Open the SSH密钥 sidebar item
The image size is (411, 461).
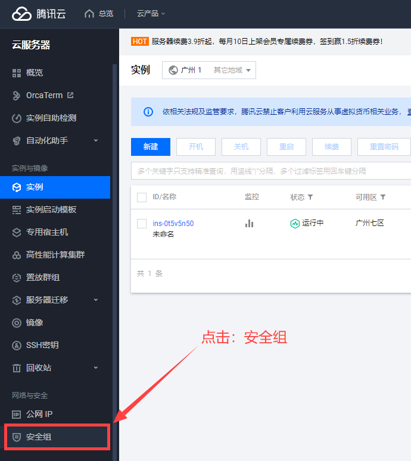point(42,345)
